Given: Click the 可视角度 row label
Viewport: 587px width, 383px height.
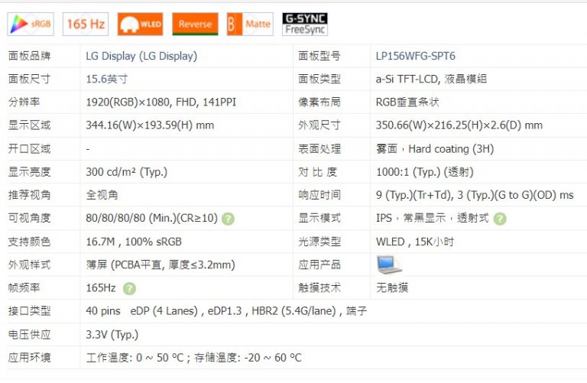Looking at the screenshot, I should pos(29,219).
